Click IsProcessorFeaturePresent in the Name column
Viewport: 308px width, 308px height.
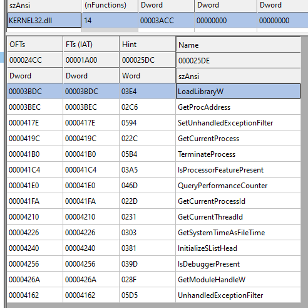[x=220, y=170]
